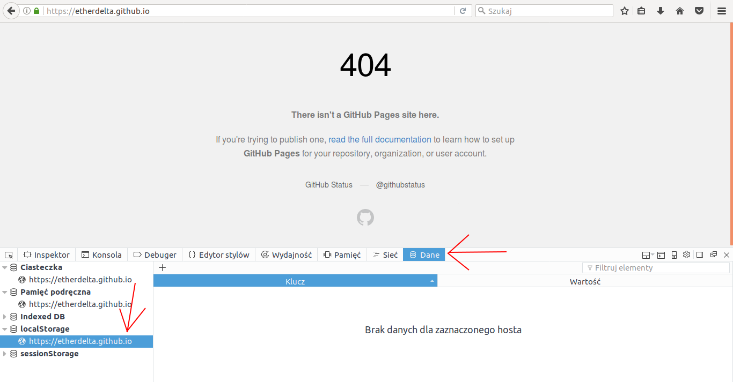Sort by the Klucz column header
This screenshot has height=382, width=733.
pos(295,281)
